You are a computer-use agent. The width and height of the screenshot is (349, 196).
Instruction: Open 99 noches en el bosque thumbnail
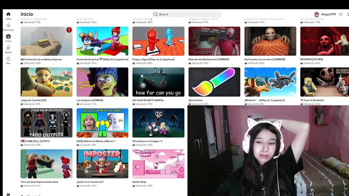point(158,123)
